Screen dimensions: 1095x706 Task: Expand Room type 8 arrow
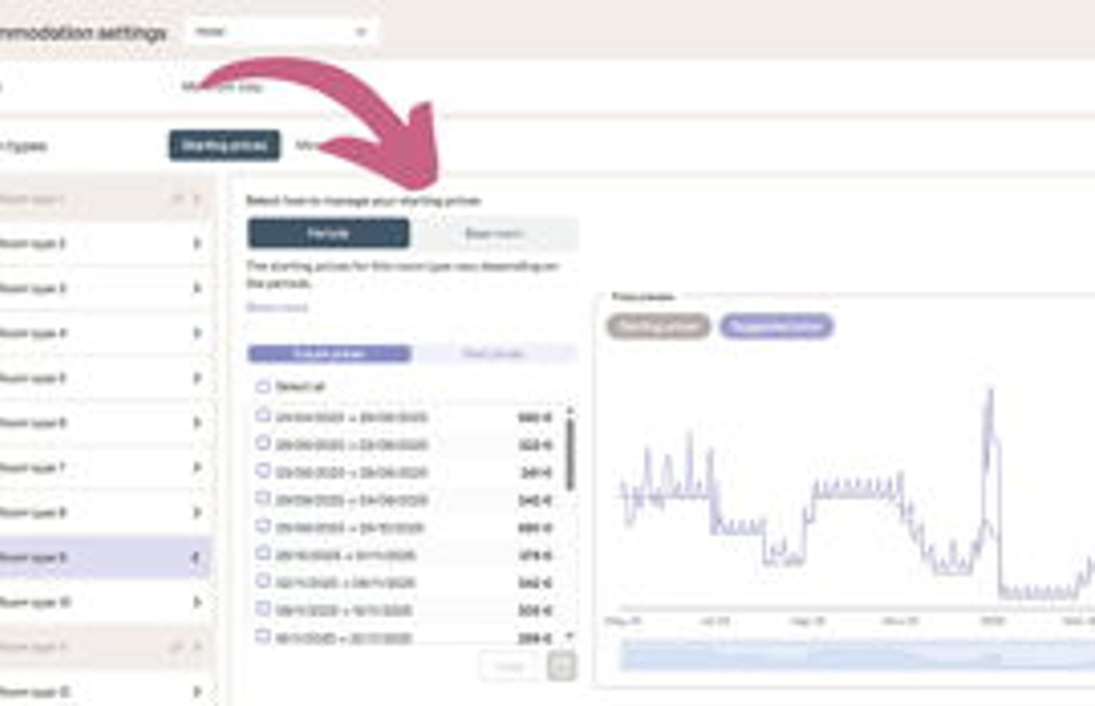[x=197, y=512]
